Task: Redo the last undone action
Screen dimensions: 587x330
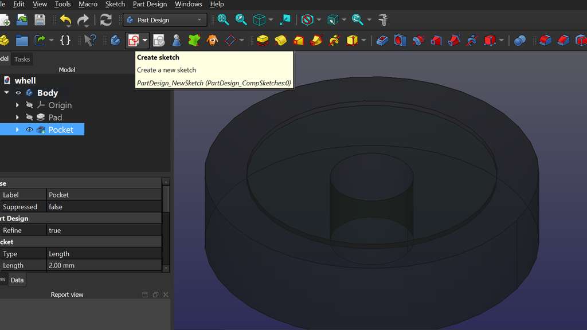Action: [83, 20]
